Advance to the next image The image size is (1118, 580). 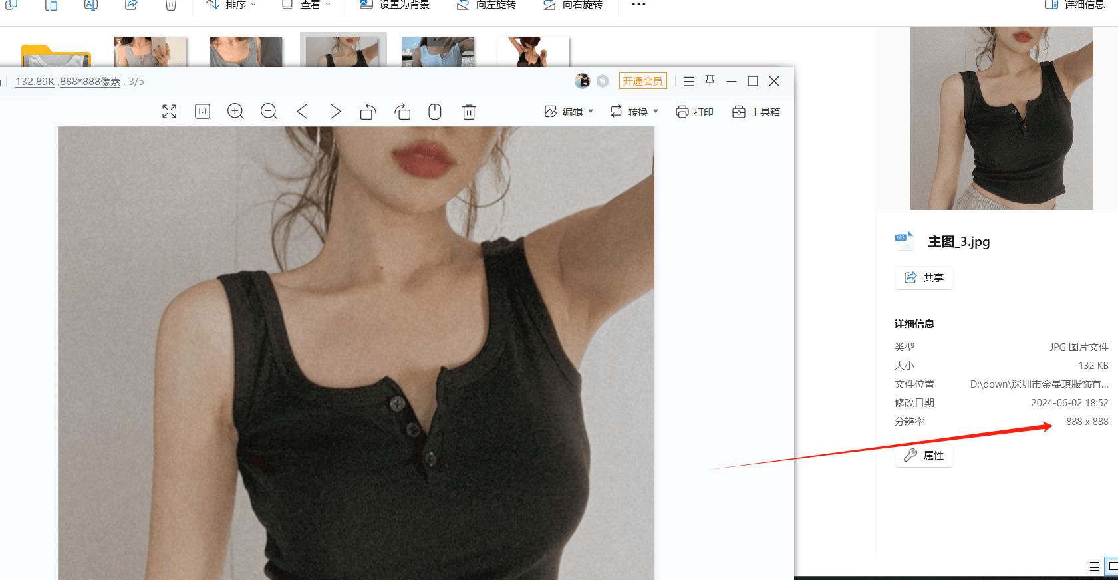click(335, 112)
